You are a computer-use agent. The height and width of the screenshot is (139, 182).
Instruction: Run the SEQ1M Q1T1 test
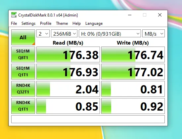pos(23,71)
